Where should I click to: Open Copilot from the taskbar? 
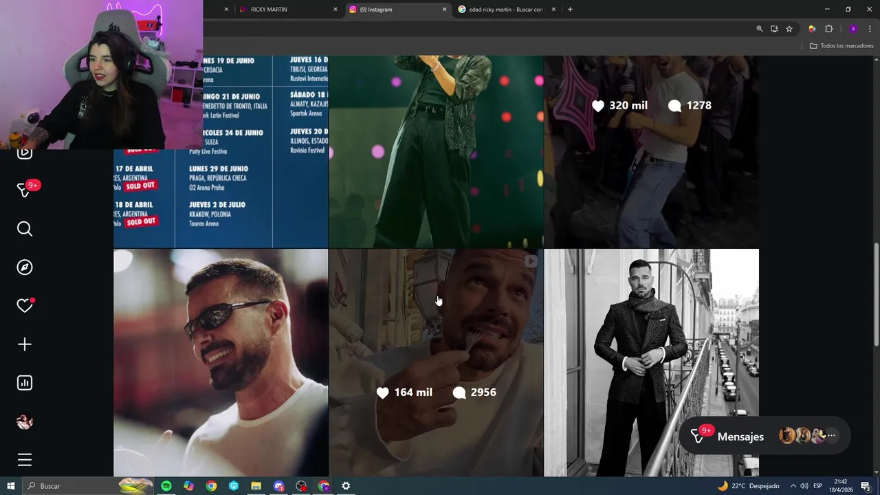coord(189,486)
